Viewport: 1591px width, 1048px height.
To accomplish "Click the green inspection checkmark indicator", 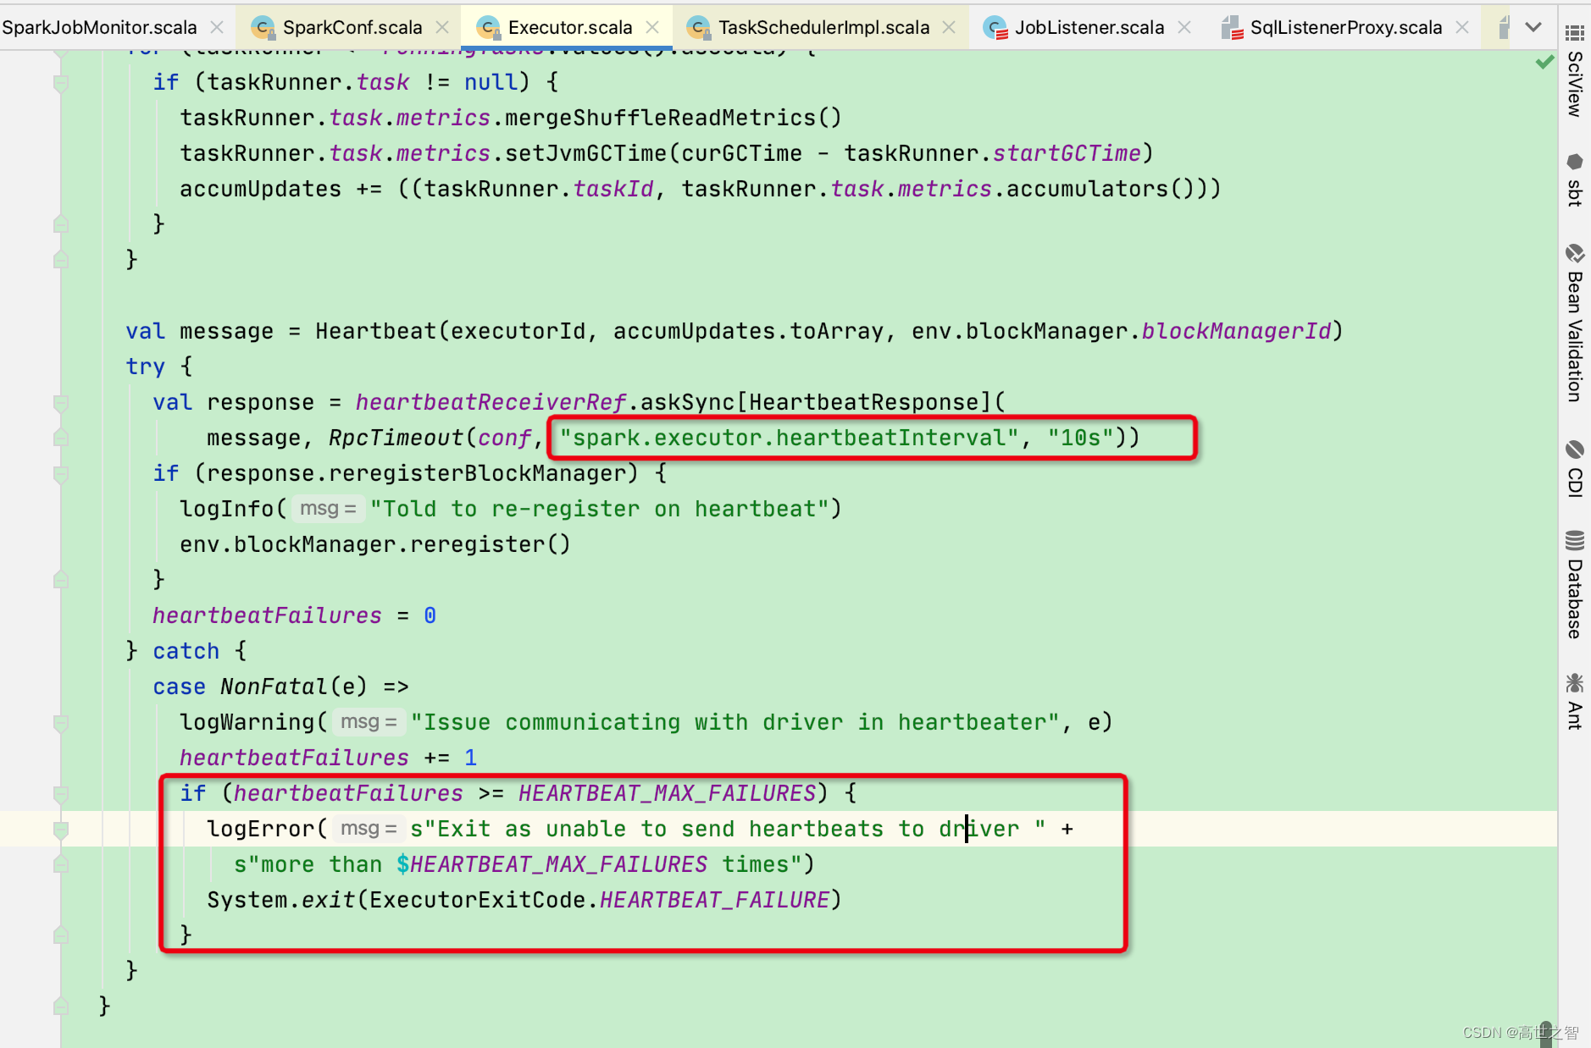I will click(x=1544, y=62).
